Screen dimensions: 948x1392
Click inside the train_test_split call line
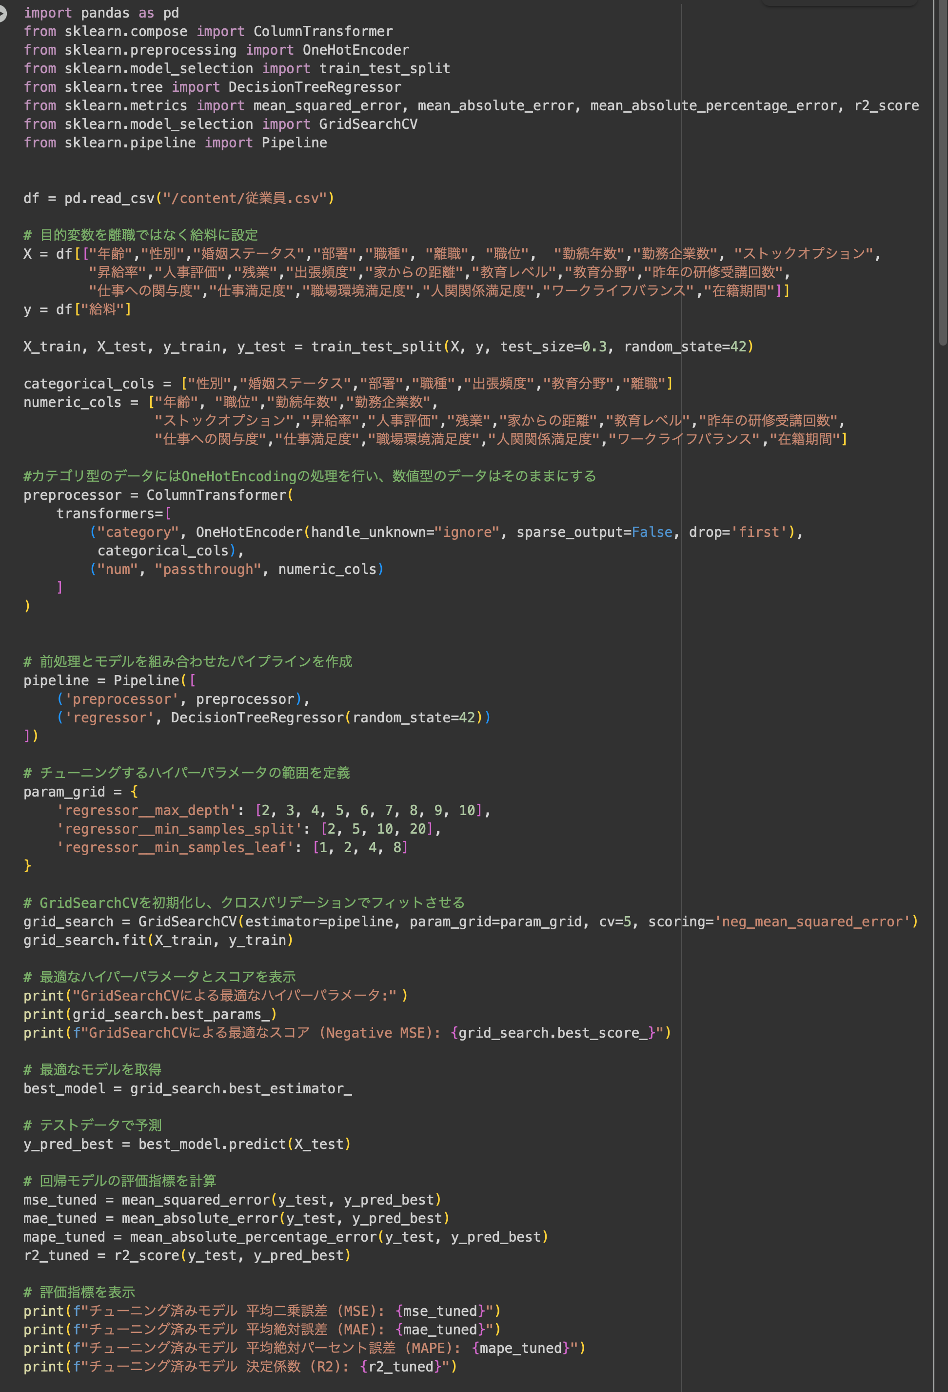[x=387, y=347]
